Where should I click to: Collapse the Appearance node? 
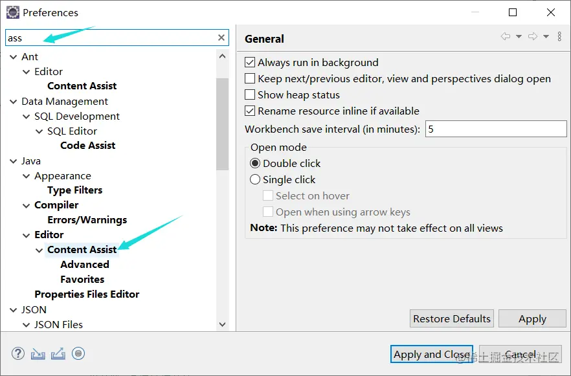click(x=26, y=176)
